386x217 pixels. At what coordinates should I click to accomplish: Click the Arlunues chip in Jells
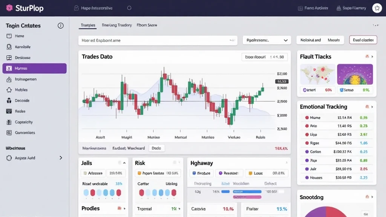(x=93, y=173)
